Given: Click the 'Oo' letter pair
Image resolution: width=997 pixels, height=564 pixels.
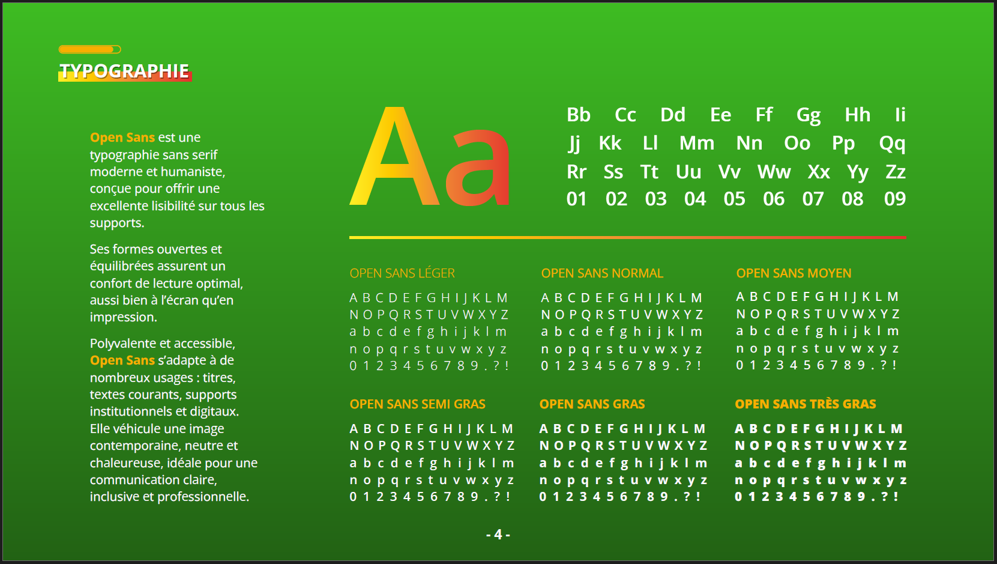Looking at the screenshot, I should pos(797,143).
